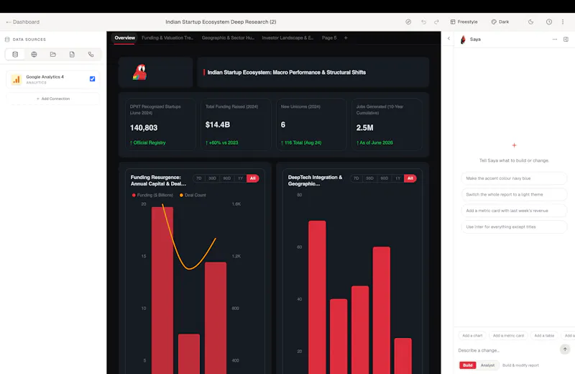Select 30D range in DeepTech chart
This screenshot has width=575, height=374.
point(369,178)
